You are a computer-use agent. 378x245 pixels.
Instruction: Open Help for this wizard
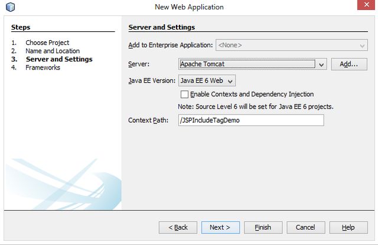[348, 227]
